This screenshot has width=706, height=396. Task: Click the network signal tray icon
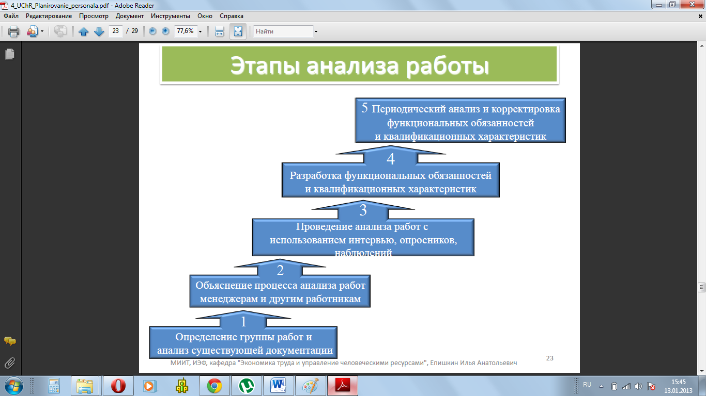tap(626, 386)
